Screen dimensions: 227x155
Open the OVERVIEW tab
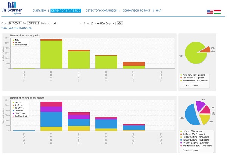tap(39, 11)
